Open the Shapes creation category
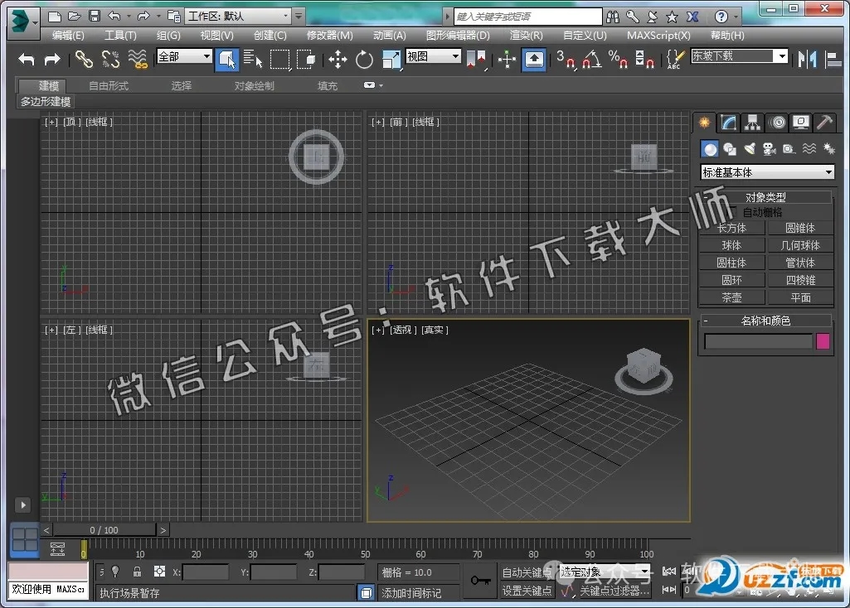 tap(729, 149)
